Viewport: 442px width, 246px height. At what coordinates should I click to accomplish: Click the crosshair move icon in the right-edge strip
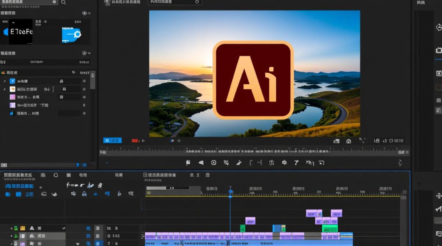tap(438, 196)
